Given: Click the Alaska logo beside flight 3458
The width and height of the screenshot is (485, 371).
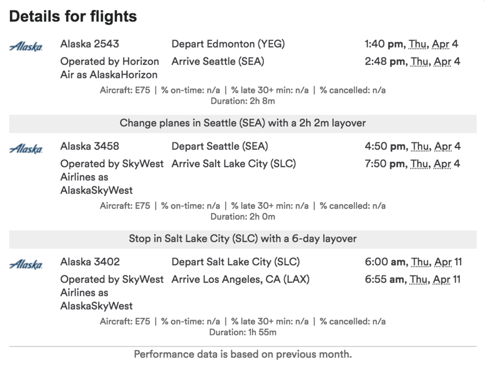Looking at the screenshot, I should (26, 148).
